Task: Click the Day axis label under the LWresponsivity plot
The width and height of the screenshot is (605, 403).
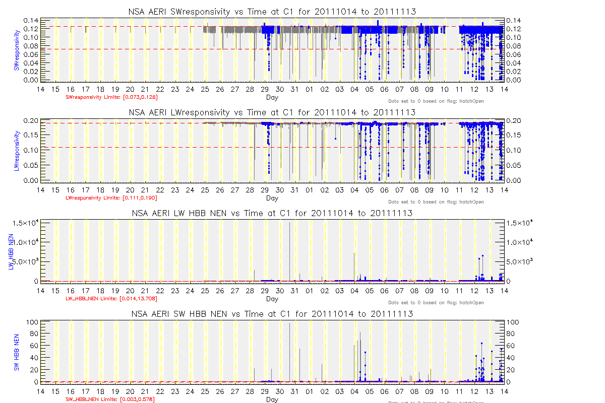Action: coord(272,198)
